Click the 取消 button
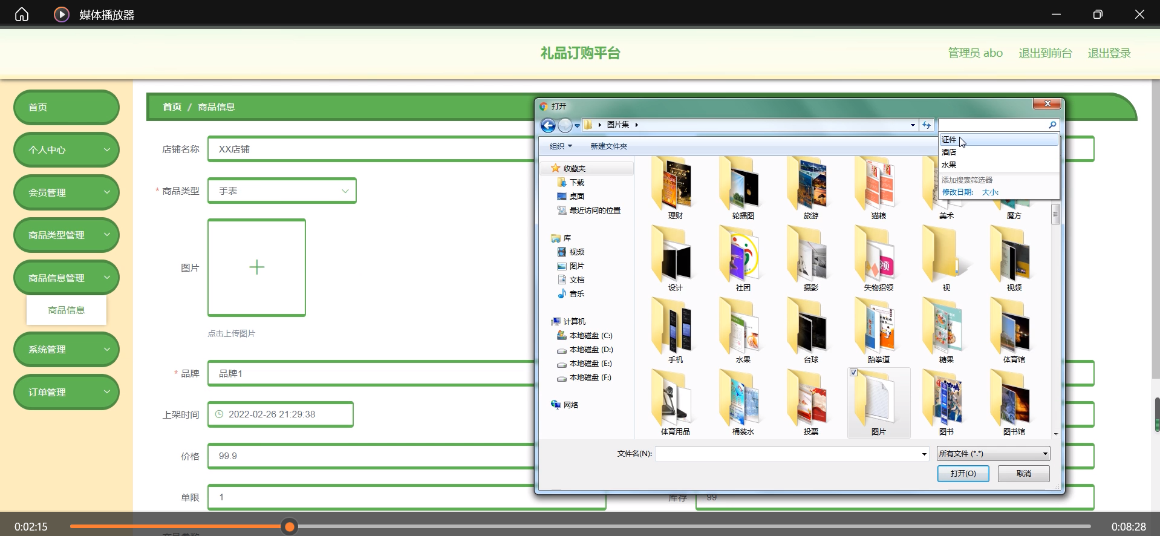The width and height of the screenshot is (1160, 536). 1023,474
